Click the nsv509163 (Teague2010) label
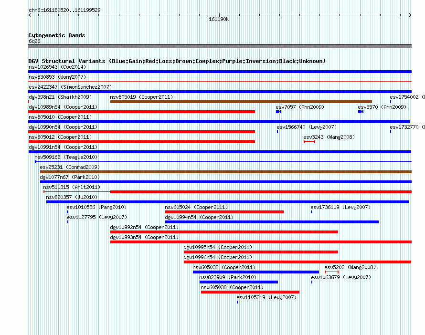 tap(66, 157)
